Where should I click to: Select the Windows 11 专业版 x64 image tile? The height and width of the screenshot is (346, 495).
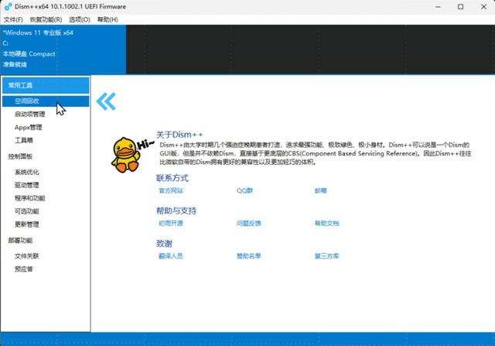[63, 50]
